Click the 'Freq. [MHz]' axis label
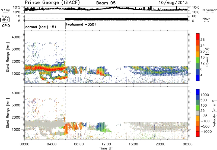Screen dimensions: 217x150 point(5,18)
